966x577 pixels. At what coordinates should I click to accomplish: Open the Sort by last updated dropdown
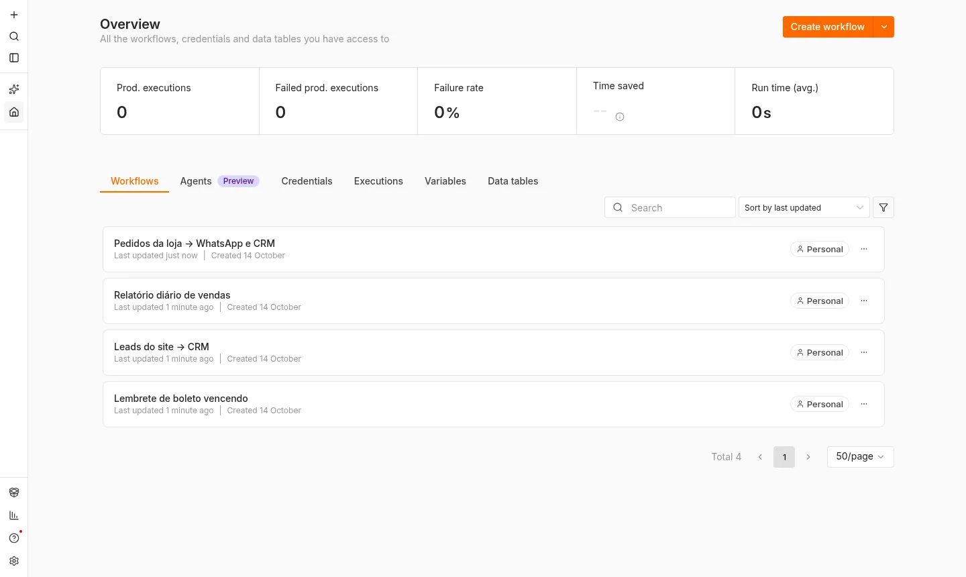click(x=804, y=207)
